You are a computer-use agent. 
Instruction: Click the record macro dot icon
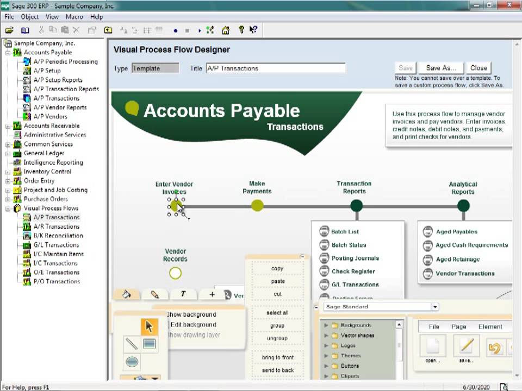(x=176, y=30)
